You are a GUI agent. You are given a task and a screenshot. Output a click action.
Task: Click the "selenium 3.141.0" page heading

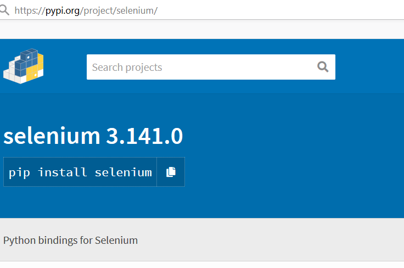coord(93,136)
